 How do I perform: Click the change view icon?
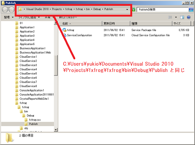point(170,17)
